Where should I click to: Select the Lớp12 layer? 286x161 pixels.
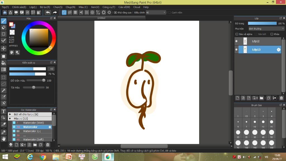coord(258,41)
